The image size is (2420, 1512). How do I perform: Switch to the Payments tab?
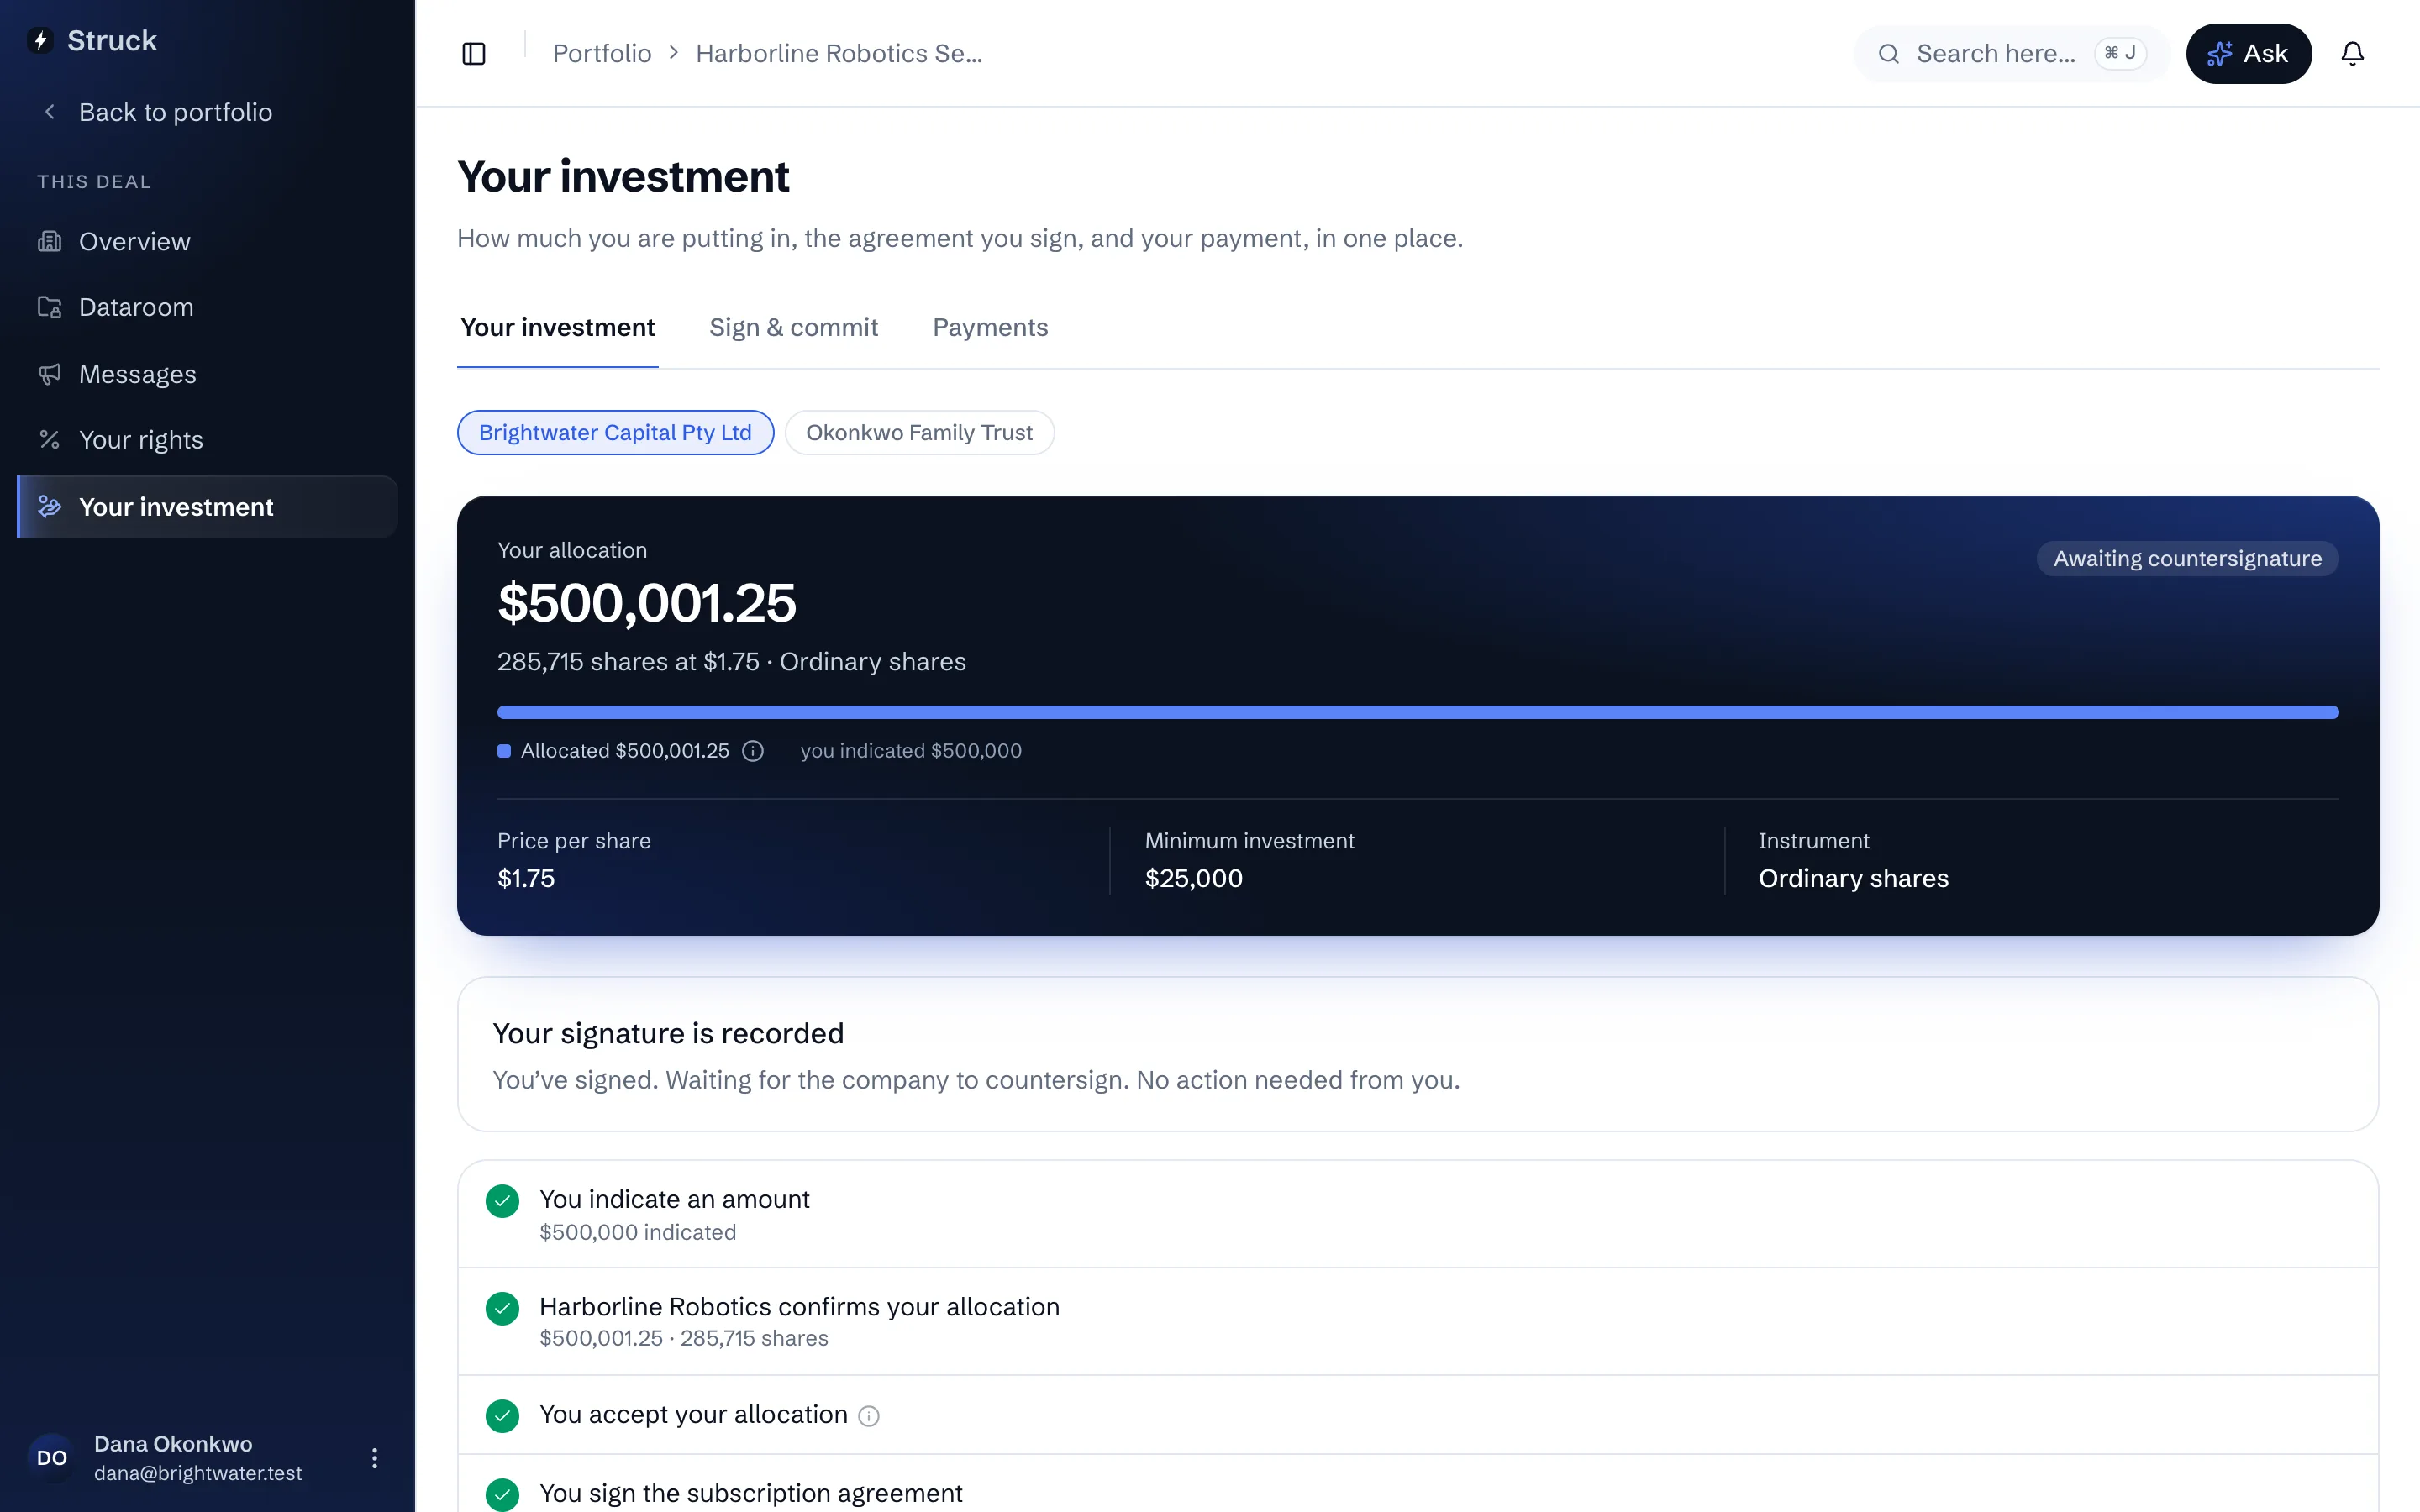coord(990,327)
